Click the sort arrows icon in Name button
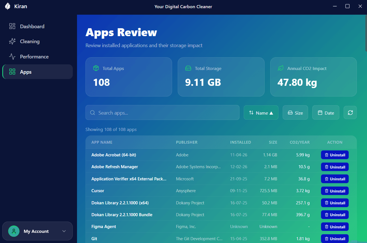 coord(251,113)
